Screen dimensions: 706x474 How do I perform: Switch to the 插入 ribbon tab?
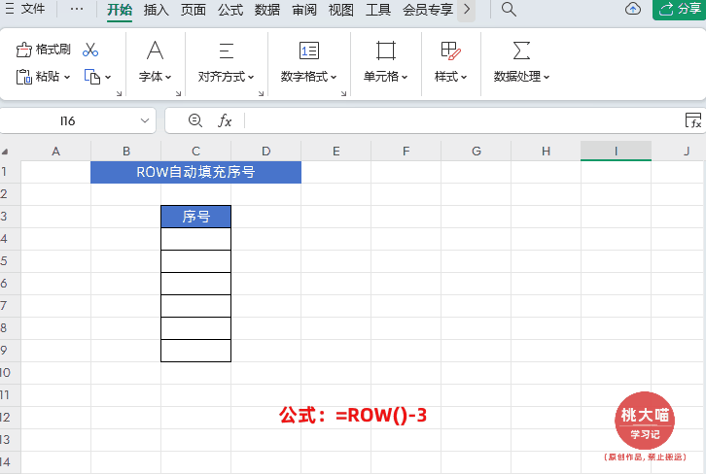[157, 10]
